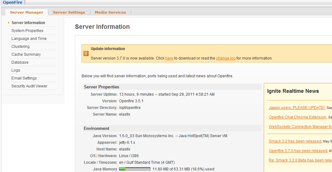Click the update warning exclamation icon
This screenshot has width=332, height=172.
(x=86, y=54)
